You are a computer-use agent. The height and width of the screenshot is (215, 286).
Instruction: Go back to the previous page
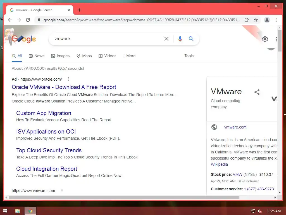point(10,20)
